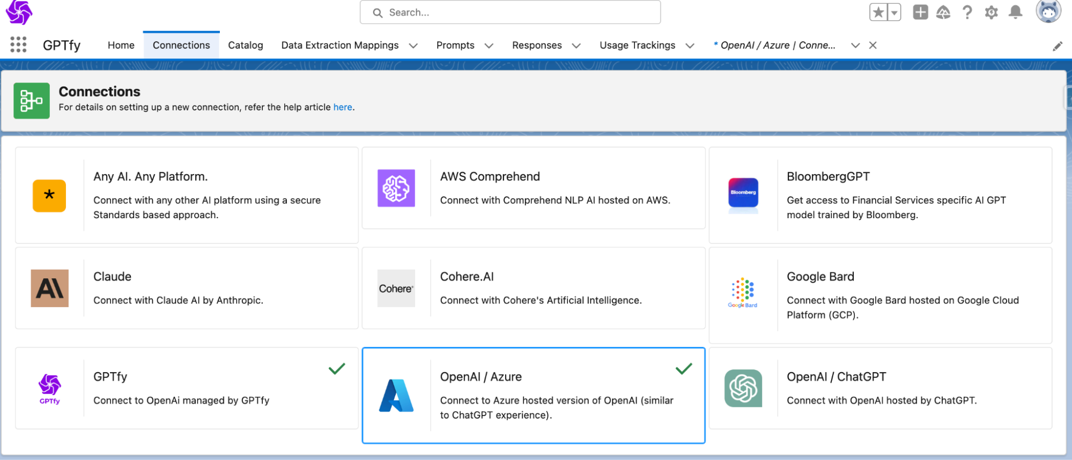Click the GPTfy card logo icon

point(49,389)
